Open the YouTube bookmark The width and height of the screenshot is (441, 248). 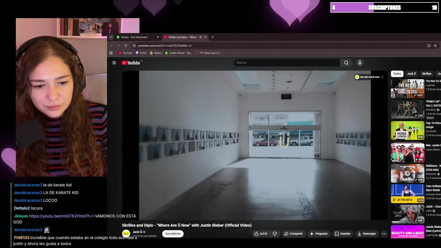tap(125, 53)
